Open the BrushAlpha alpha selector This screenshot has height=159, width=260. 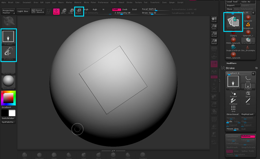click(x=8, y=53)
